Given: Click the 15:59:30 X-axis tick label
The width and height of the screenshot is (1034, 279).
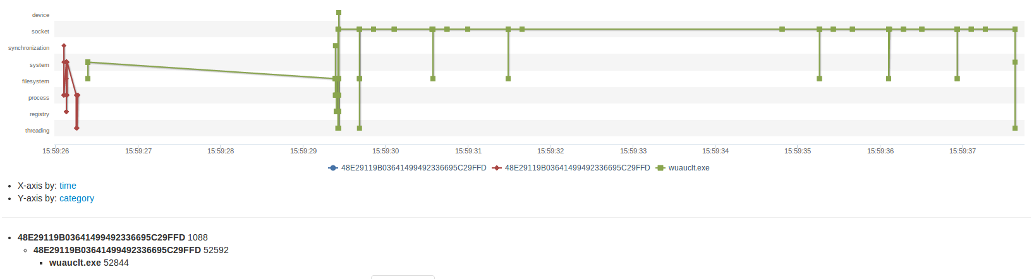Looking at the screenshot, I should click(386, 151).
